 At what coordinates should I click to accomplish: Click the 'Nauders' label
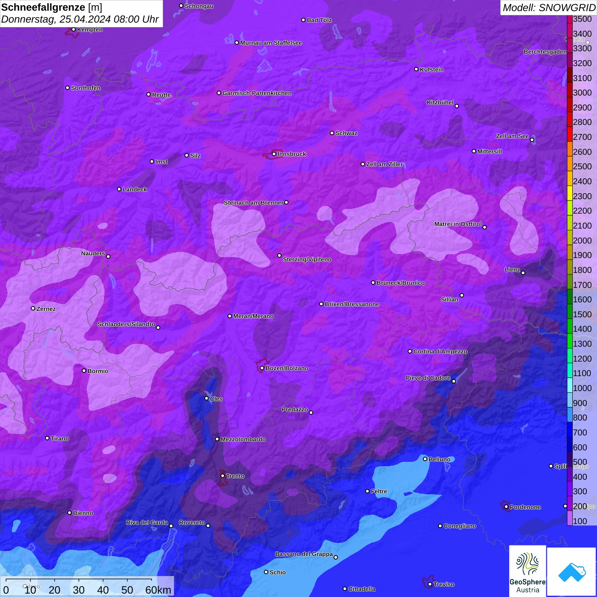pos(93,253)
